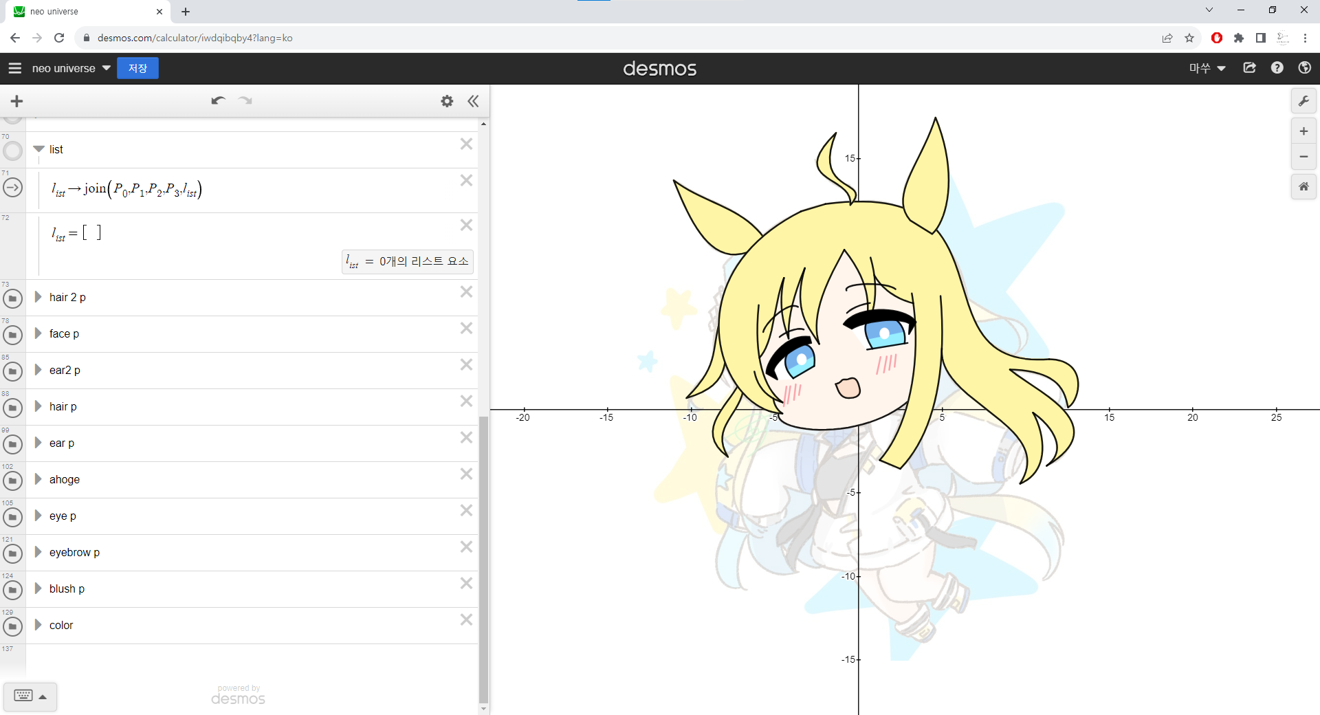Expand the ahoge folder
The height and width of the screenshot is (715, 1320).
38,479
